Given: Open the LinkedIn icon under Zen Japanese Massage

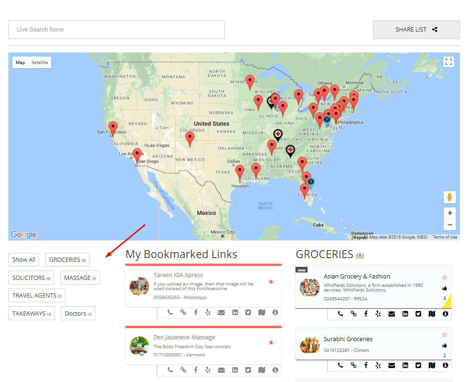Looking at the screenshot, I should (235, 370).
